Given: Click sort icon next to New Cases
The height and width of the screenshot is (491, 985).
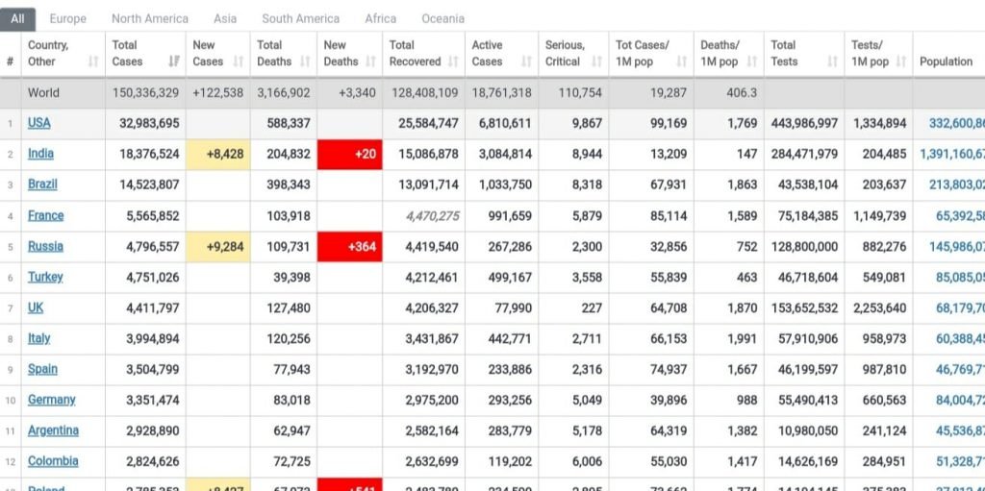Looking at the screenshot, I should pos(239,61).
